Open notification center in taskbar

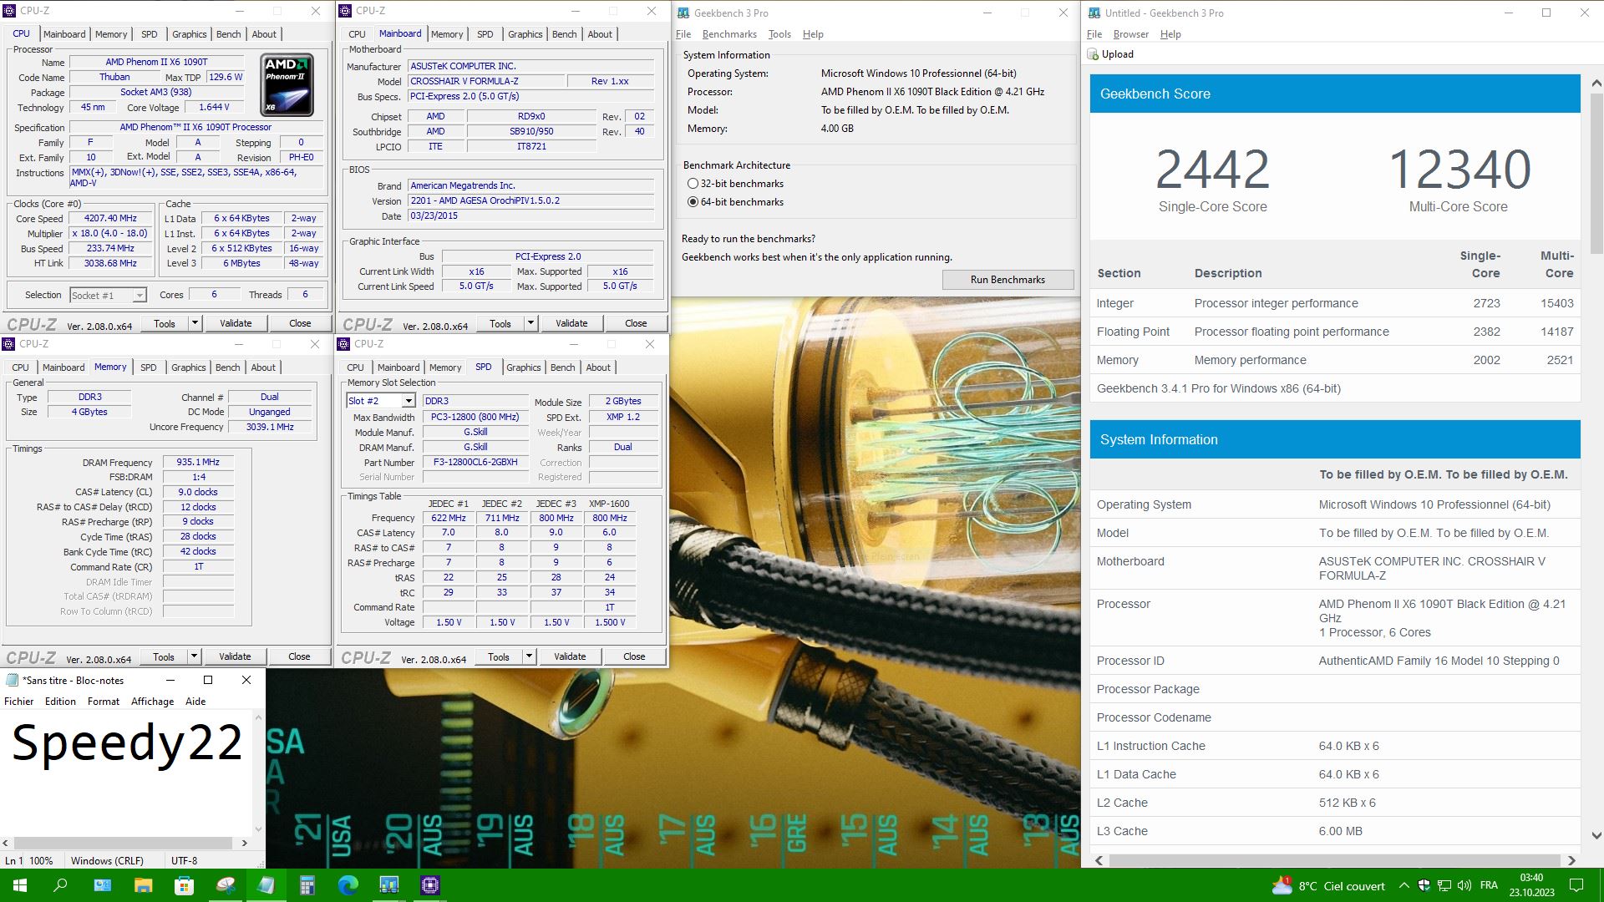click(x=1576, y=885)
